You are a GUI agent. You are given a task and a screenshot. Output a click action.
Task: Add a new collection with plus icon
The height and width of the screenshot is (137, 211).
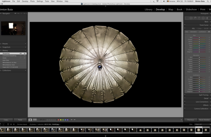(x=25, y=70)
